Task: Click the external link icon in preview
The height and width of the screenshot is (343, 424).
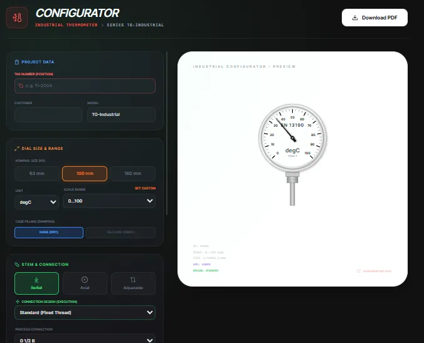Action: pyautogui.click(x=359, y=271)
